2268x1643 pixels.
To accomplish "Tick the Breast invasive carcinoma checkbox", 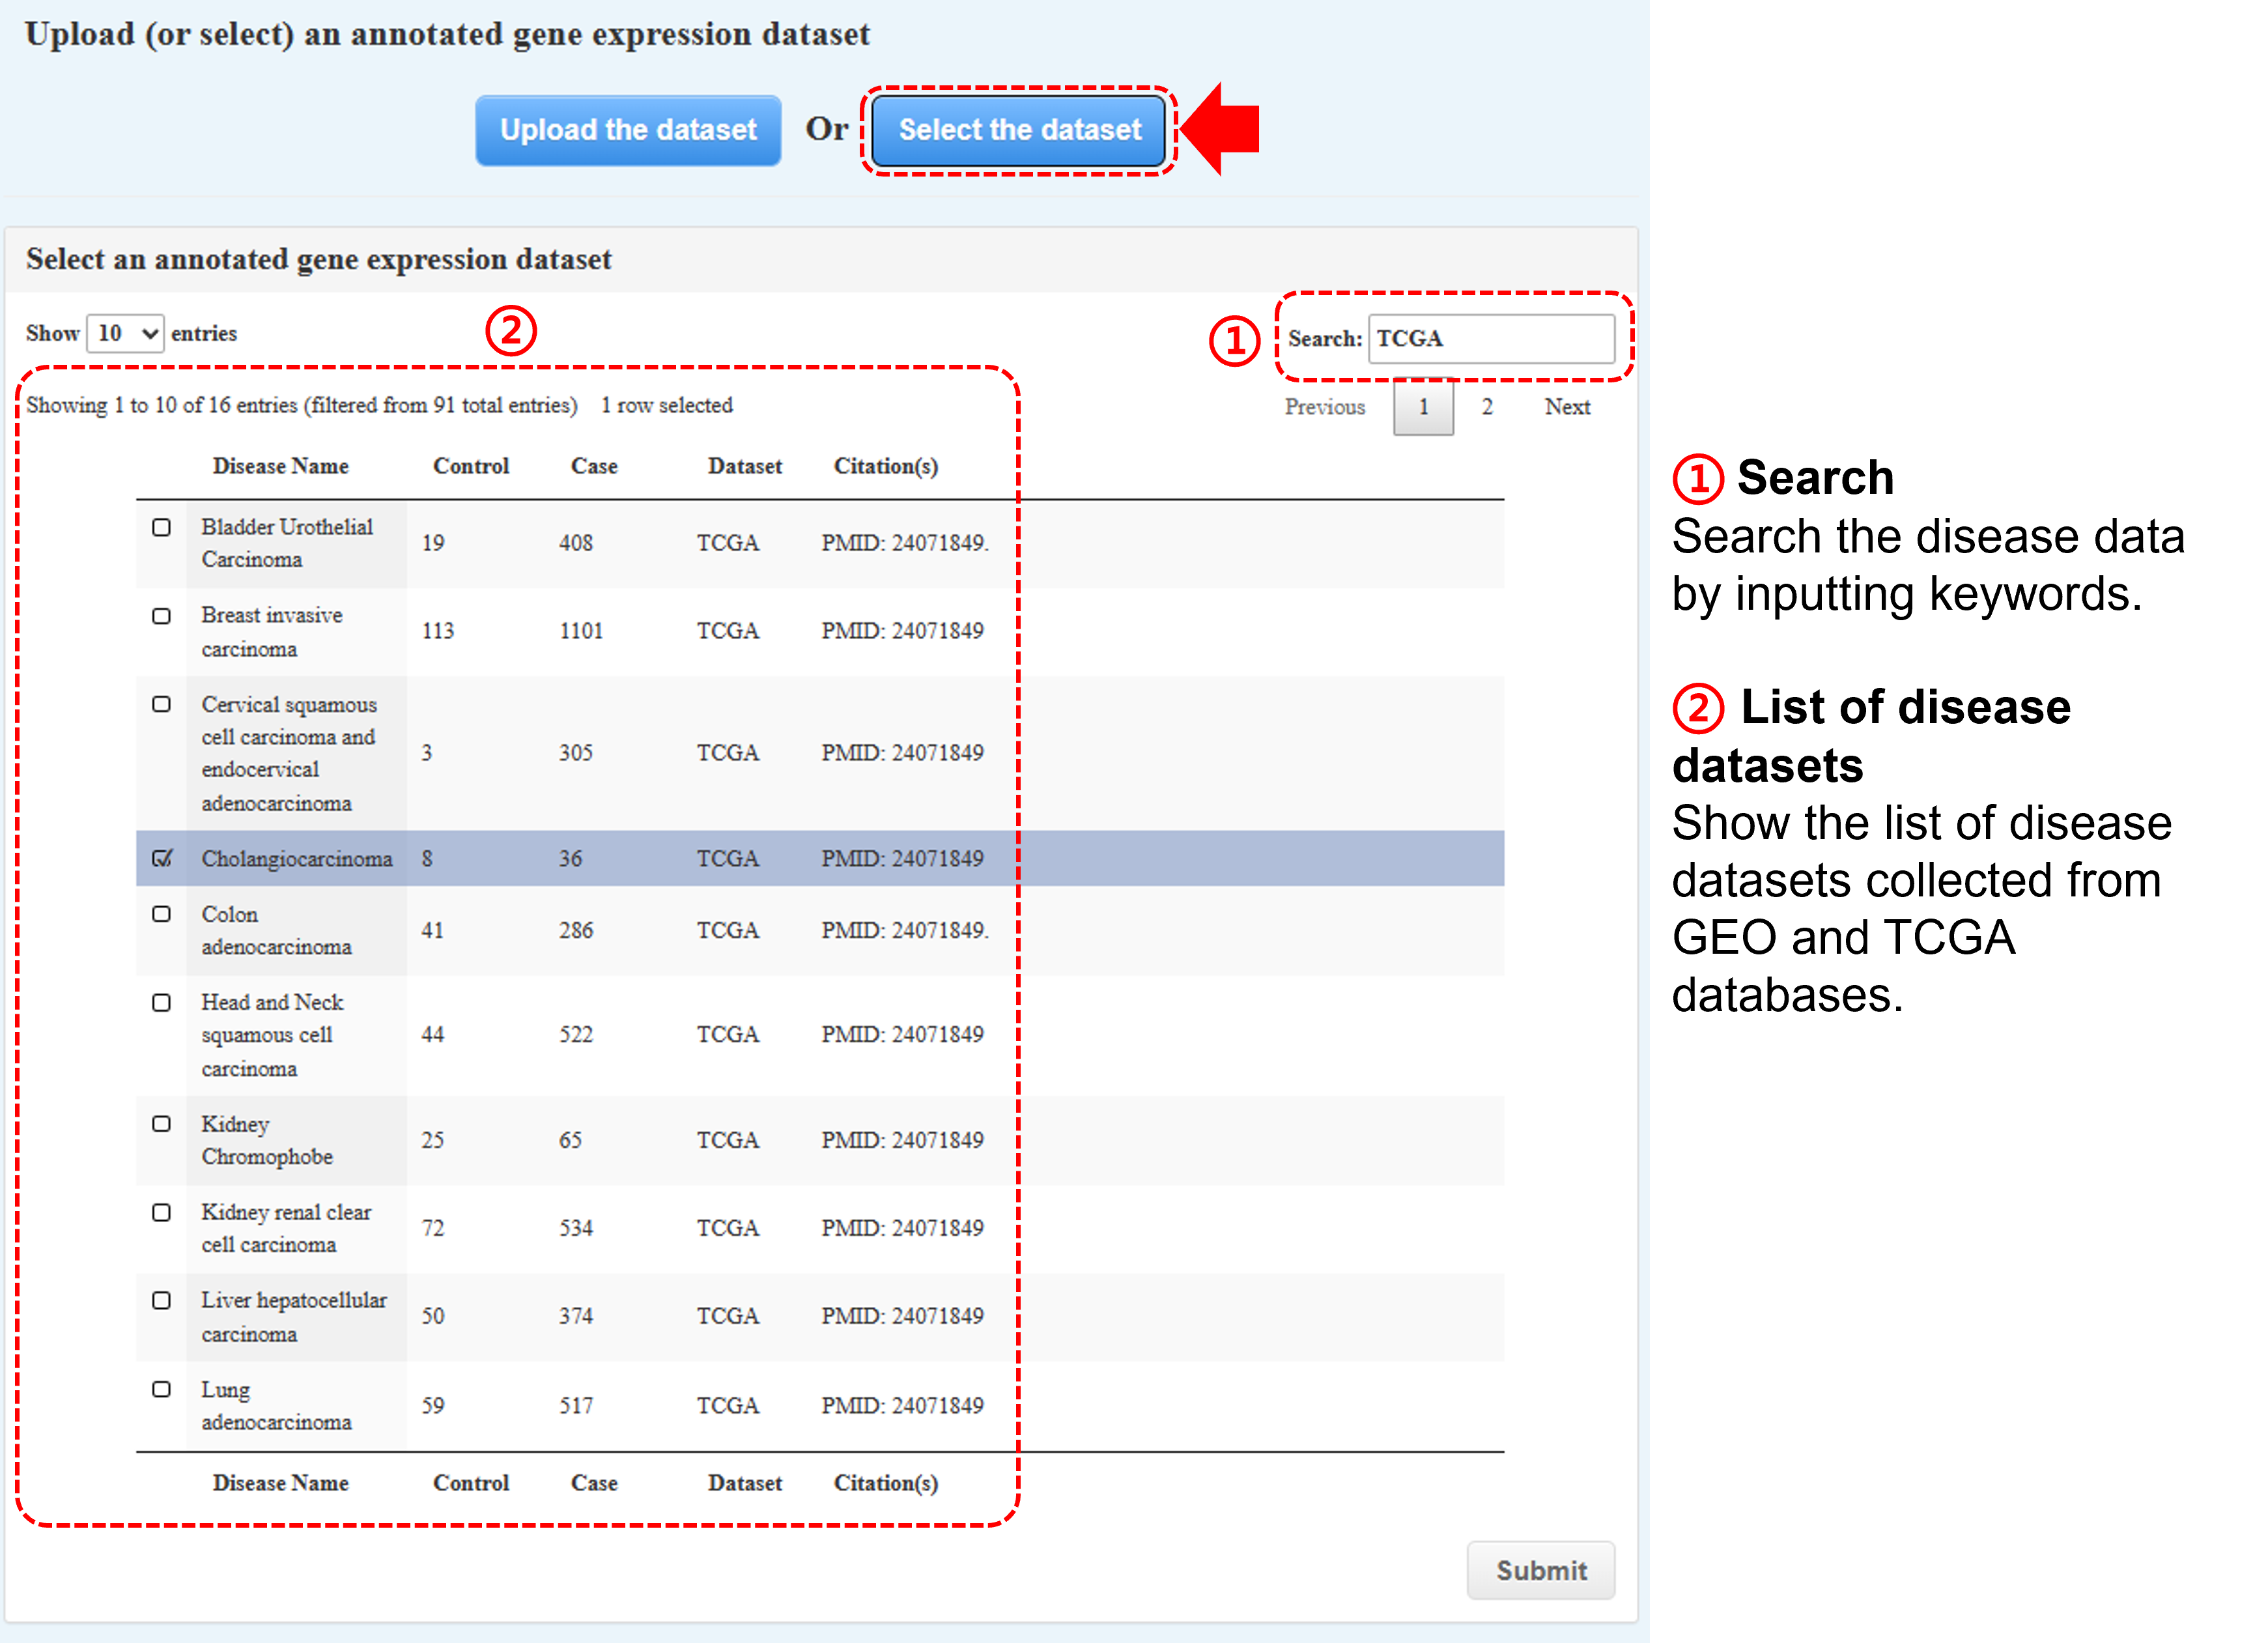I will click(x=161, y=616).
